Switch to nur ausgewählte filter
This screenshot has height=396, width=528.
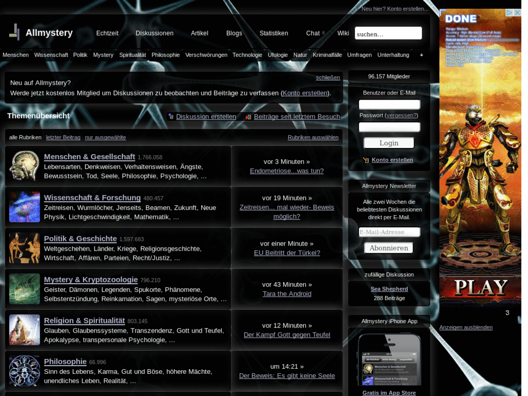coord(105,137)
